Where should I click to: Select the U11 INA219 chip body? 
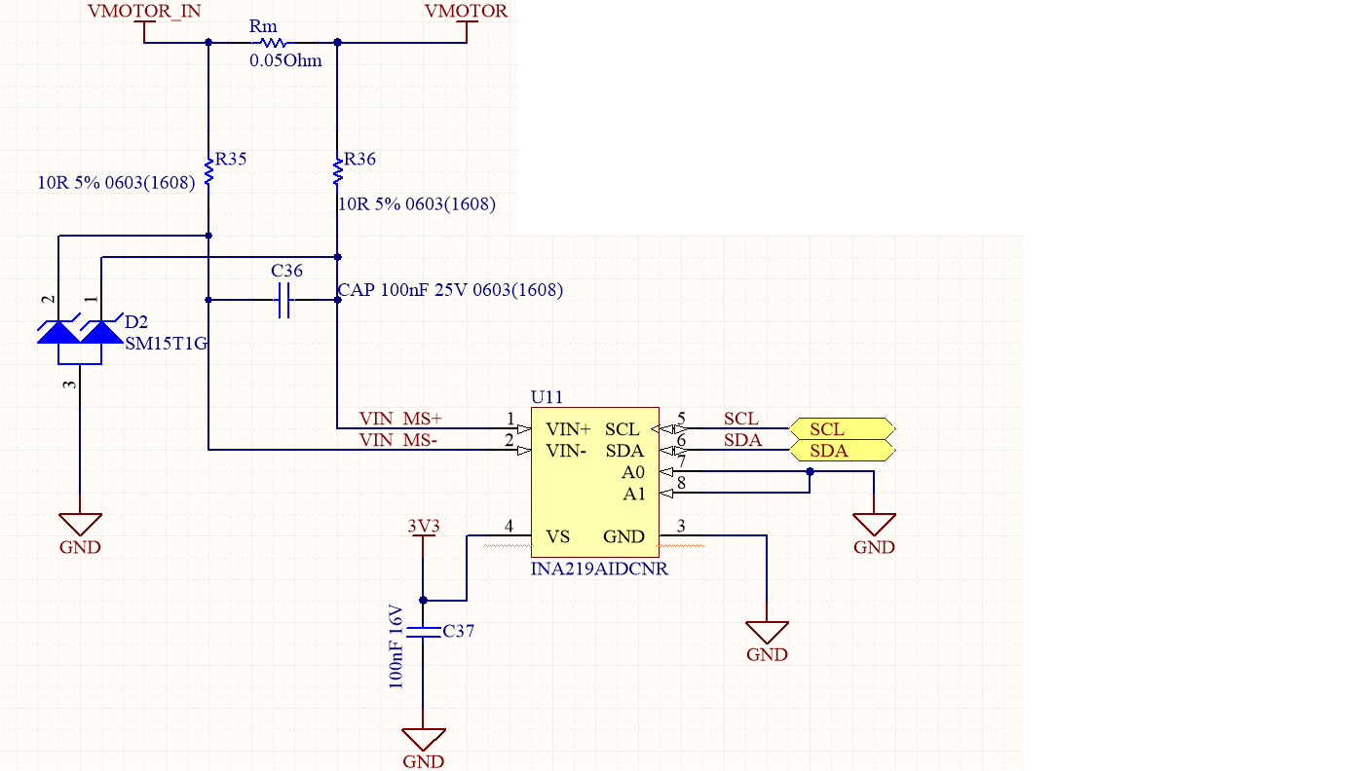coord(594,482)
